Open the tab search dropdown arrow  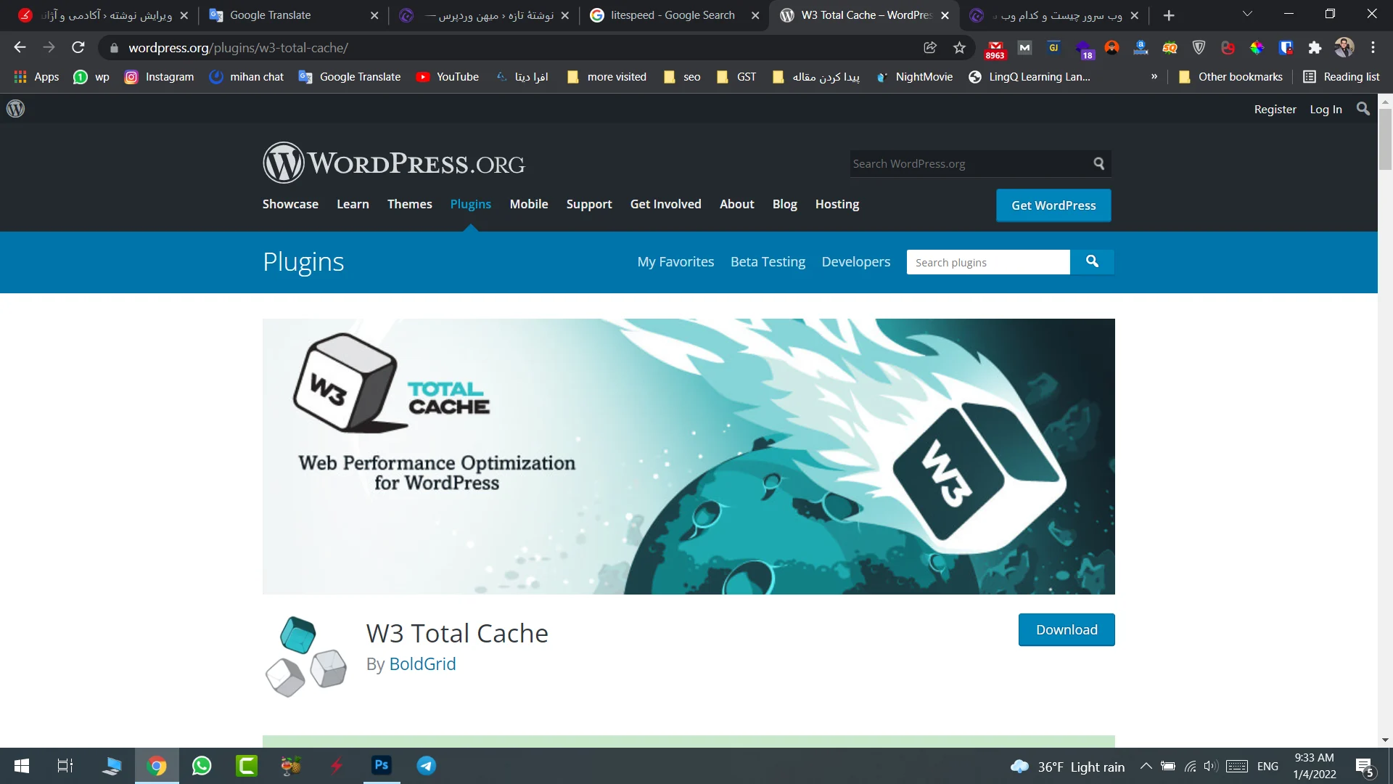[1247, 15]
